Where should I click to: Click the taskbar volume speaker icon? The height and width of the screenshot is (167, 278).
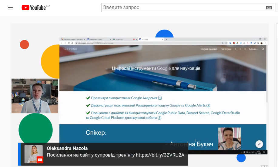pos(250,152)
